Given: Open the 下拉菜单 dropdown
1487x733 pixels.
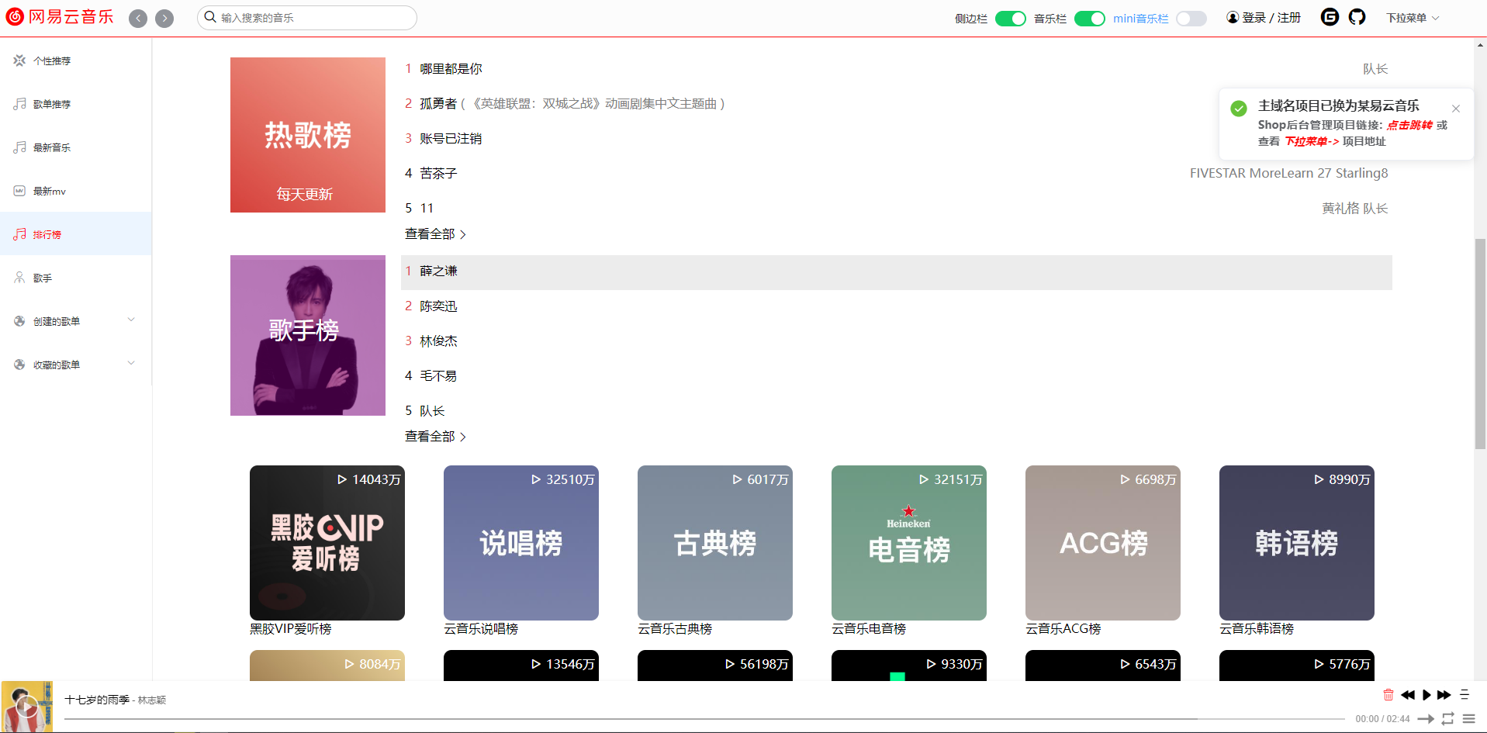Looking at the screenshot, I should point(1413,18).
